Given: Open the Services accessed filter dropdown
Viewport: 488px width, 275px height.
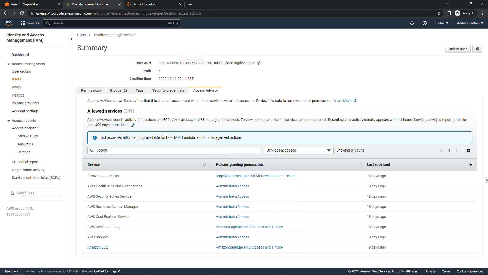Looking at the screenshot, I should click(x=298, y=150).
